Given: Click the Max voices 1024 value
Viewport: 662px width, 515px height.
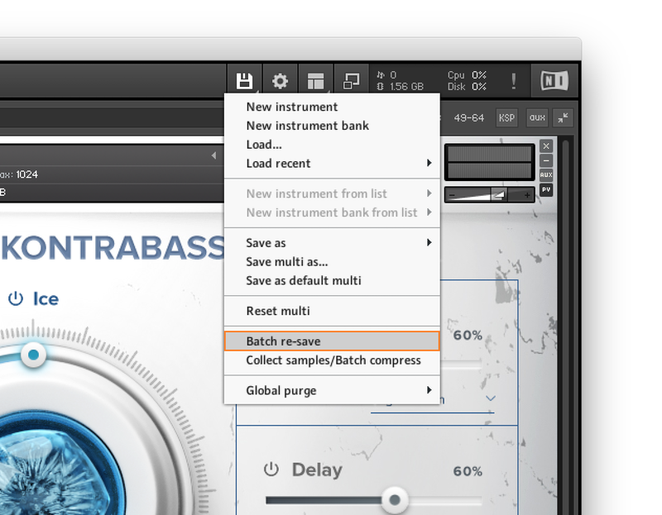Looking at the screenshot, I should pos(27,174).
